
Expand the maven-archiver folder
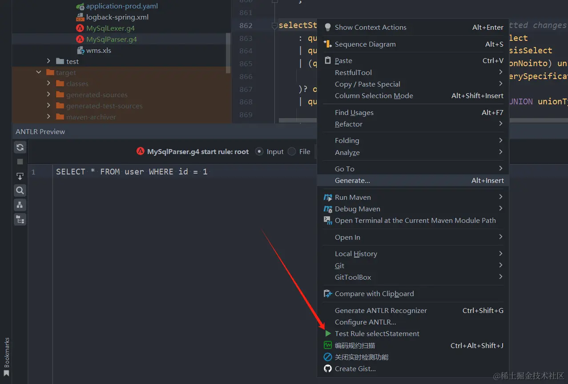(x=49, y=117)
